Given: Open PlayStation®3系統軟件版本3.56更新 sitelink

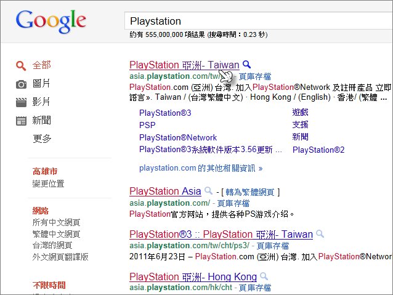Looking at the screenshot, I should pos(211,150).
